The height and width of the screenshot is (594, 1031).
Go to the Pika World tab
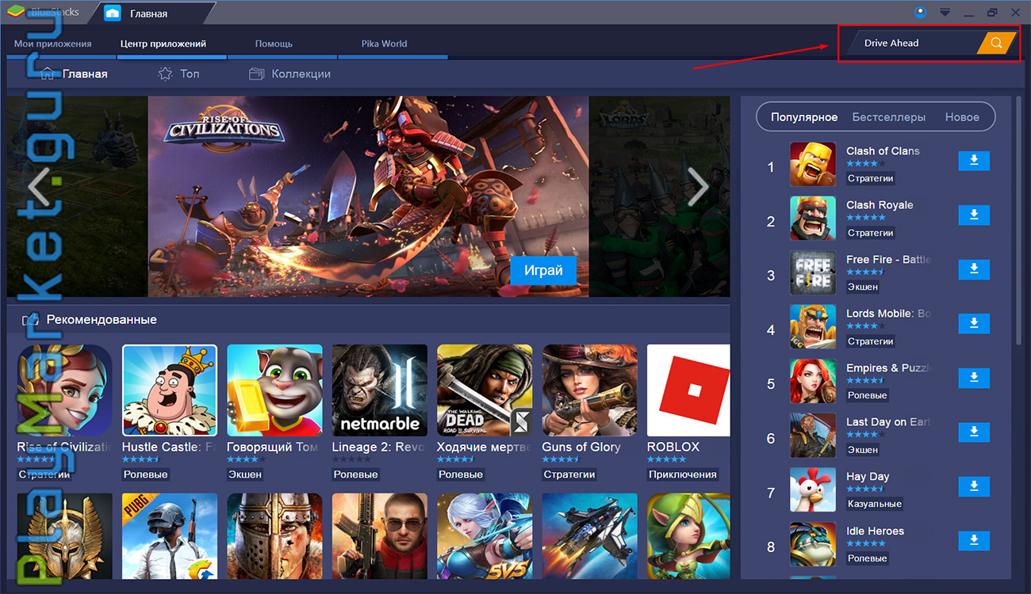click(384, 44)
